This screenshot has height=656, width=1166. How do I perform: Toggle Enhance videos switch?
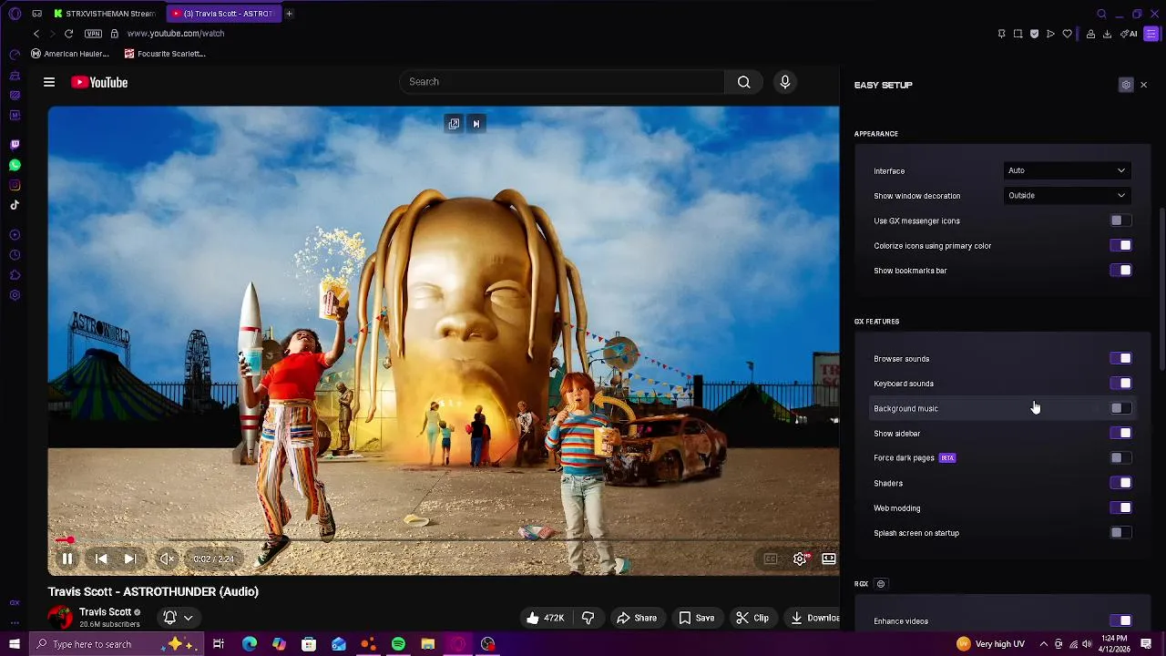coord(1120,620)
